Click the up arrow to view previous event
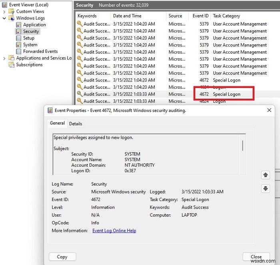The image size is (280, 265). click(x=266, y=175)
